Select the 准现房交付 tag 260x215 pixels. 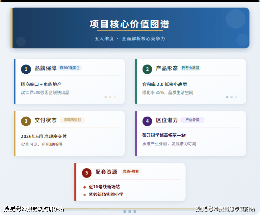coord(72,120)
